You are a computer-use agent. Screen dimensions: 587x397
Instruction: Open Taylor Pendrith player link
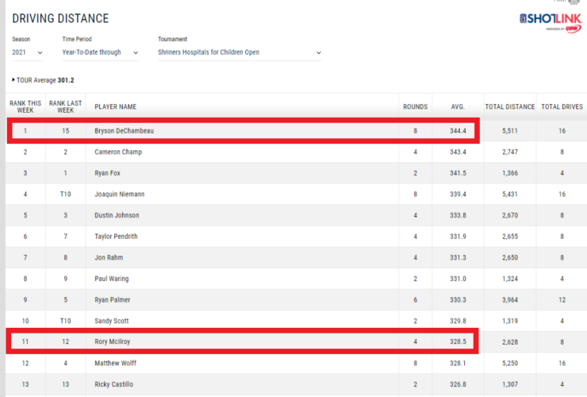(x=116, y=236)
